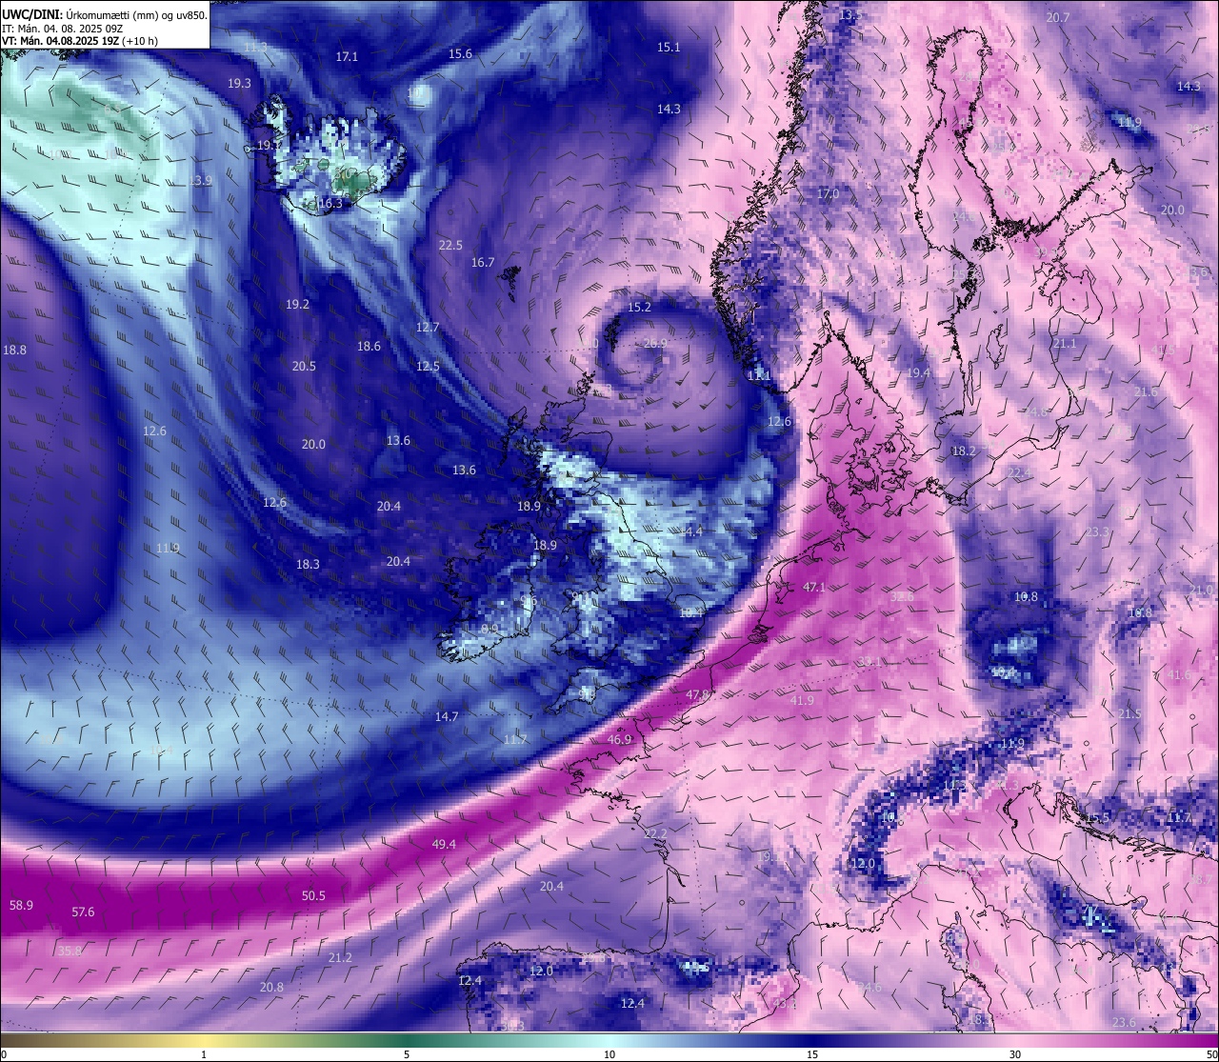Click the '0' tick on the color scale
The image size is (1219, 1062).
(x=4, y=1054)
